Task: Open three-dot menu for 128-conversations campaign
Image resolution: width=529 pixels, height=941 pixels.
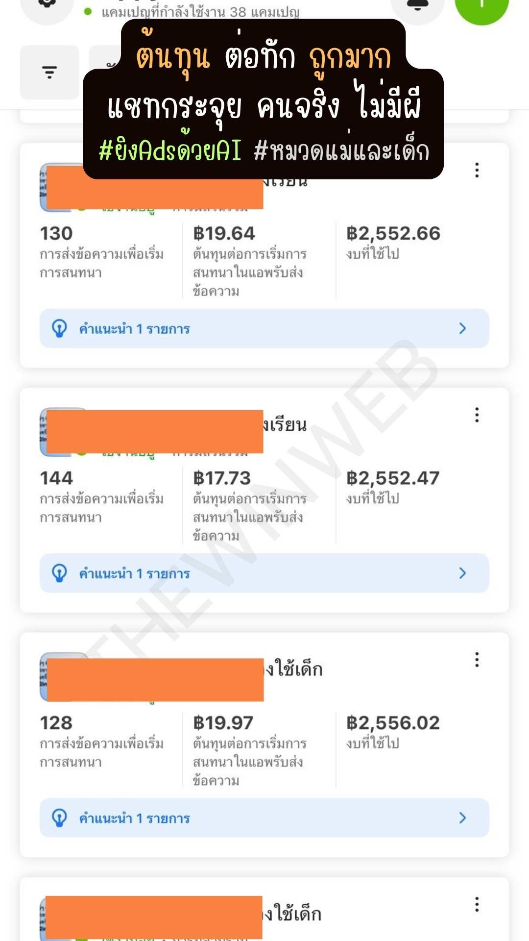Action: pyautogui.click(x=477, y=660)
